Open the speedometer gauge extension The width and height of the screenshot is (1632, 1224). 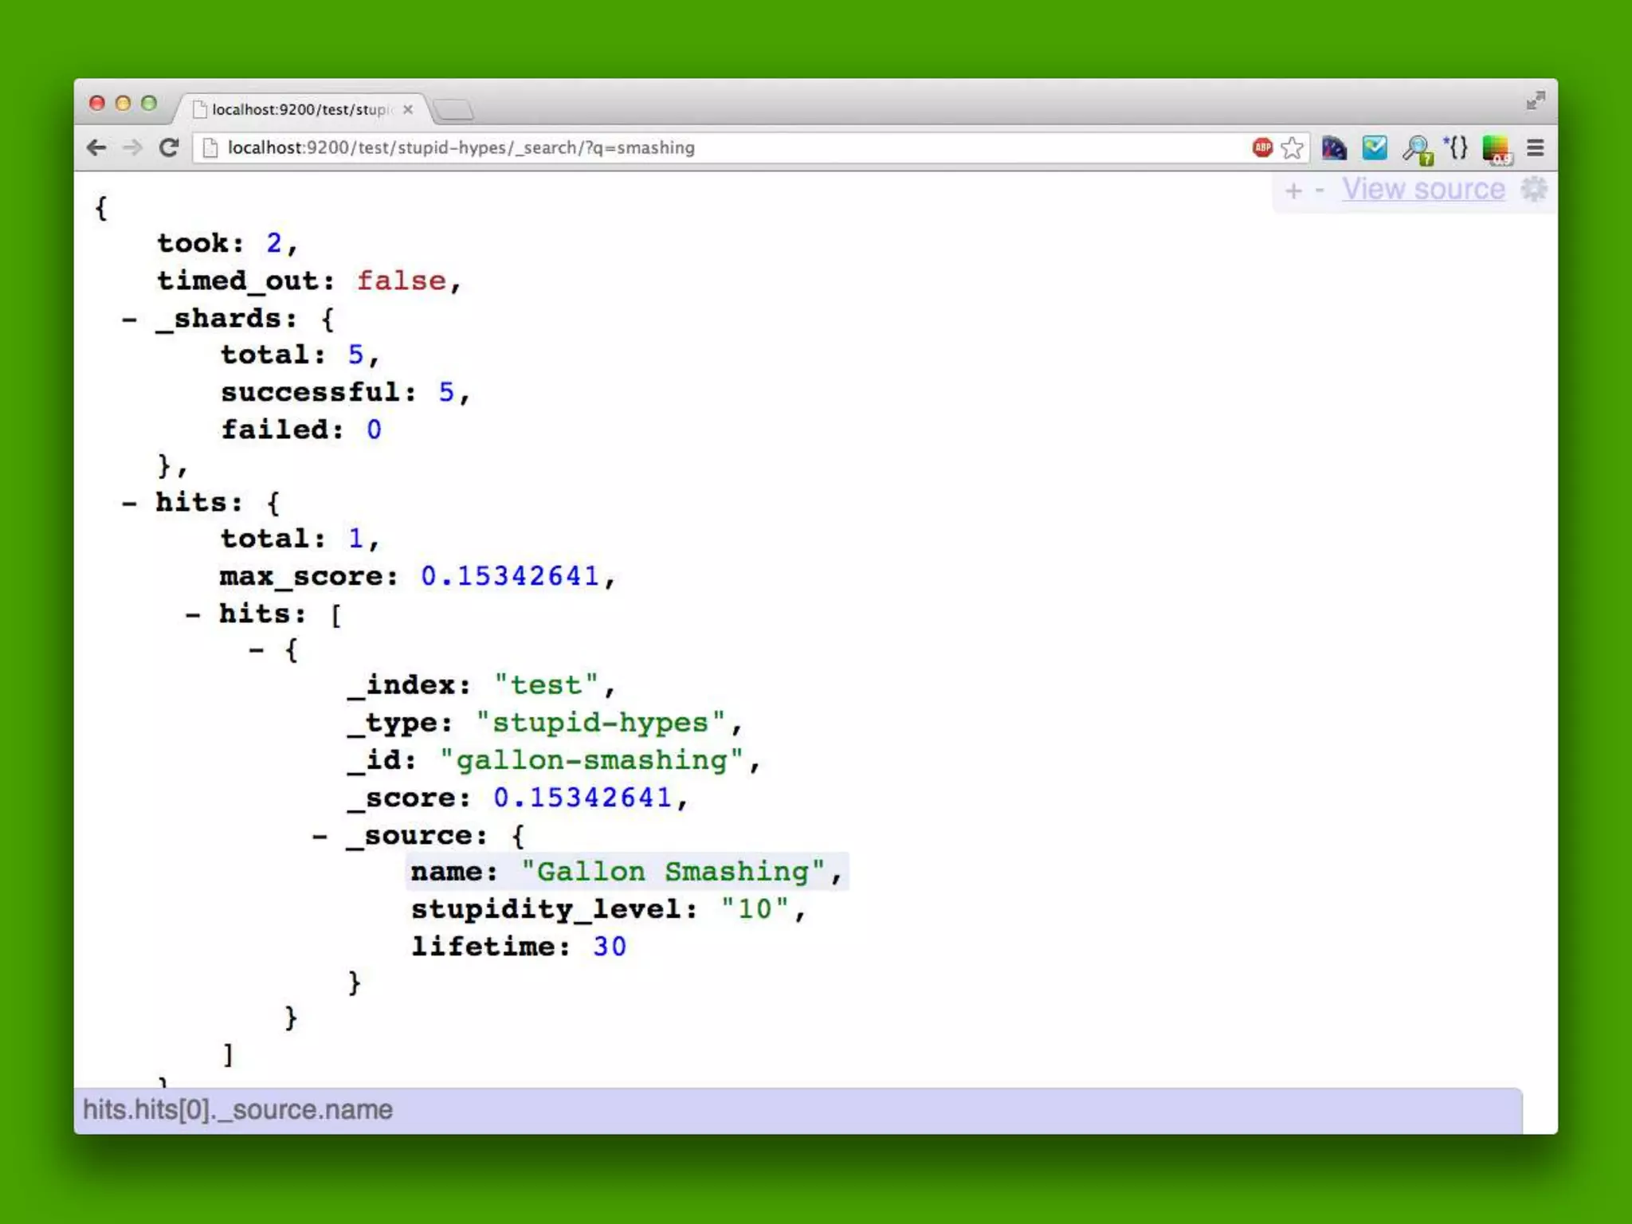click(1334, 148)
